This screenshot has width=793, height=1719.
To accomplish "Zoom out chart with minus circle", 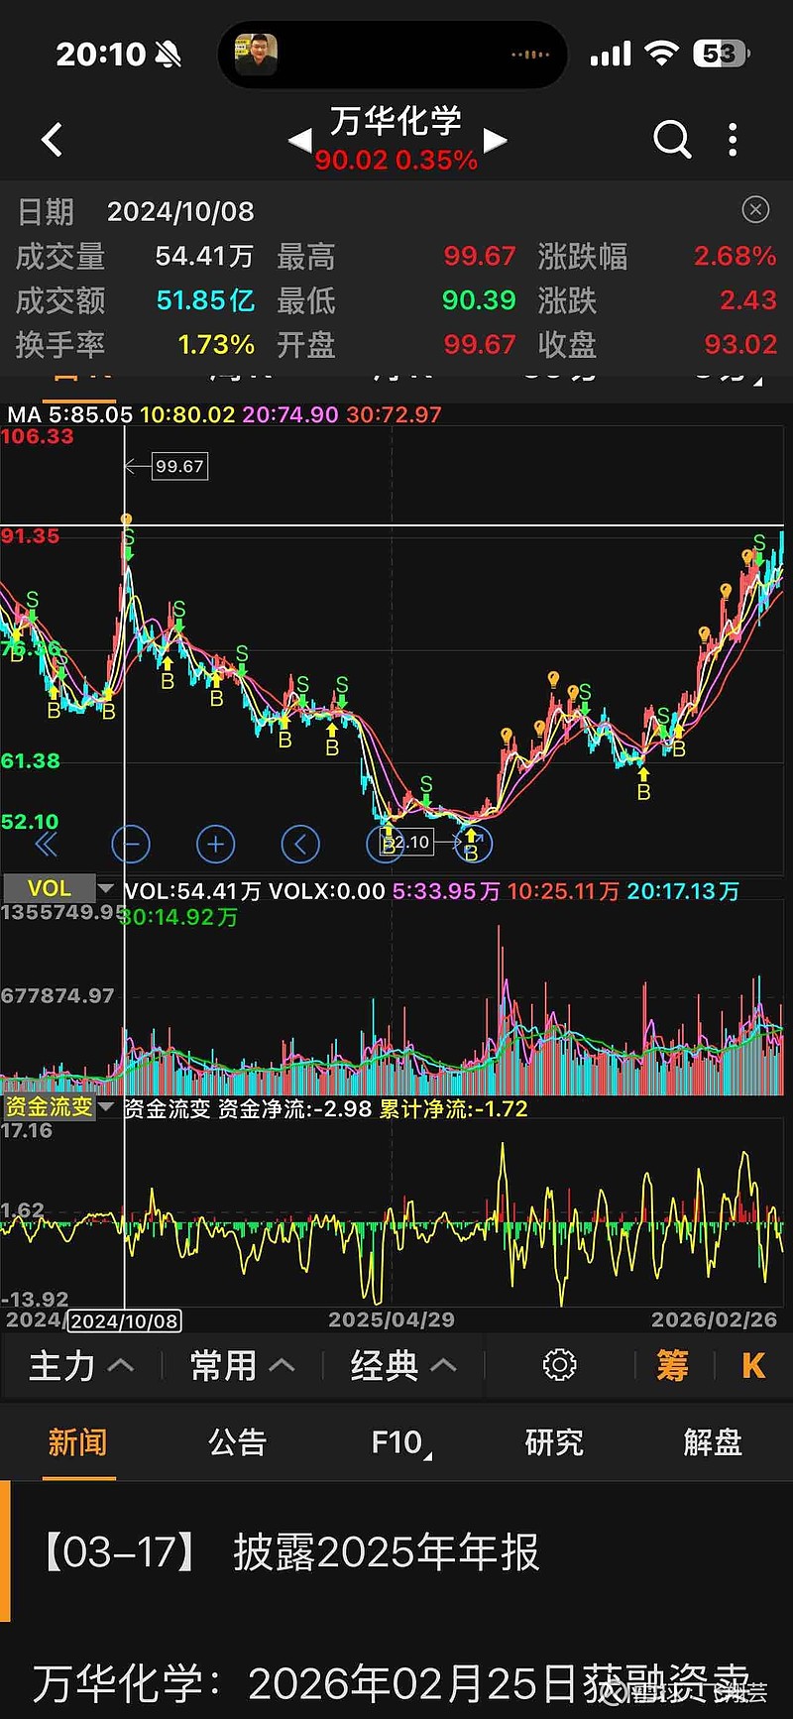I will tap(131, 845).
